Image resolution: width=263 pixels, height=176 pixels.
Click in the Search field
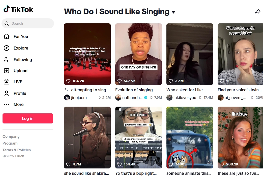pyautogui.click(x=30, y=23)
